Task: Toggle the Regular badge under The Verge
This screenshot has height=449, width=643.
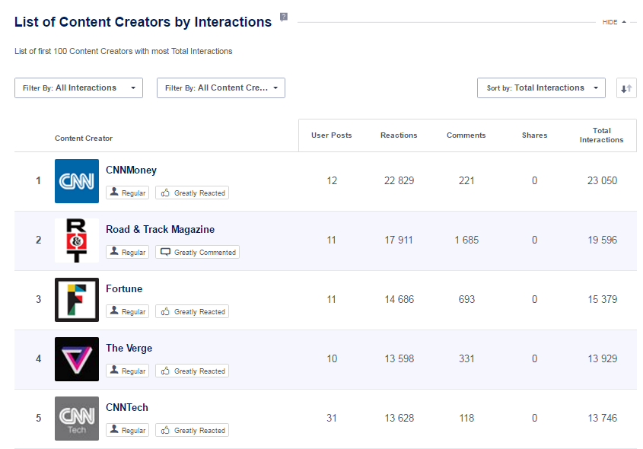Action: click(x=127, y=371)
